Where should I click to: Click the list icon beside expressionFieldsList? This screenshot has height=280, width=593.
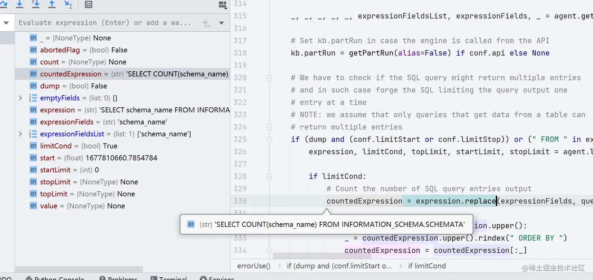[x=33, y=134]
